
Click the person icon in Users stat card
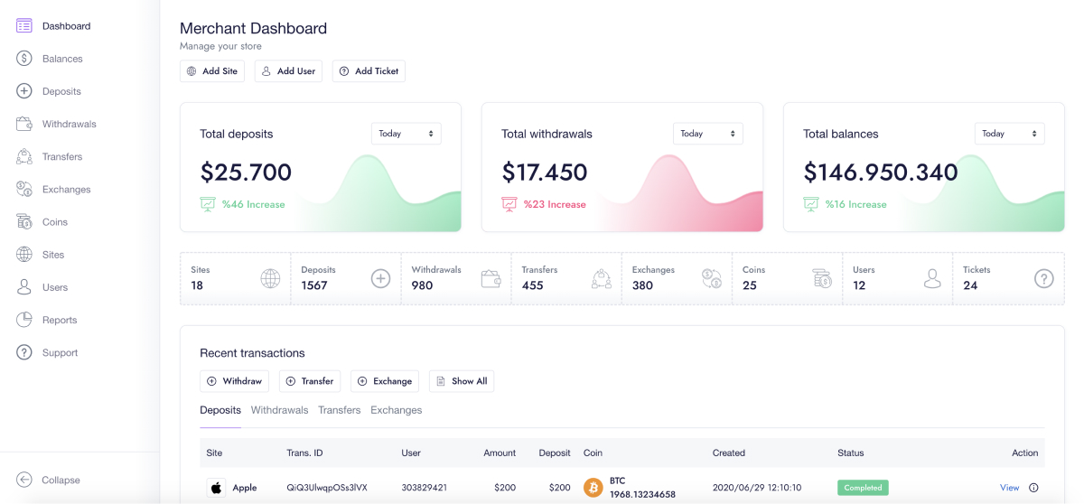[x=932, y=279]
